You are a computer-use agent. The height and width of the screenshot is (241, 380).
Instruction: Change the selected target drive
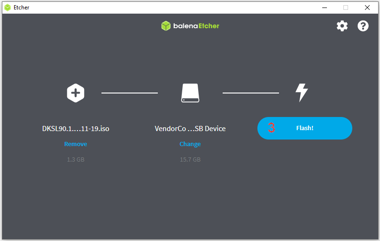click(x=190, y=144)
